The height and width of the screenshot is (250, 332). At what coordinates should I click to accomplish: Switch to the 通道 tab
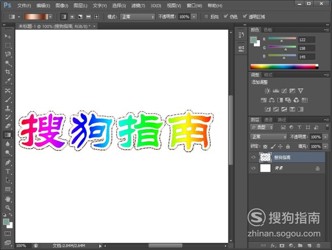pyautogui.click(x=268, y=120)
